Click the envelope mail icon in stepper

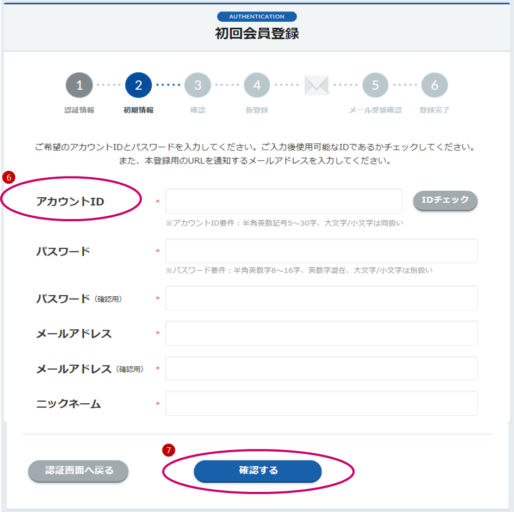point(317,85)
